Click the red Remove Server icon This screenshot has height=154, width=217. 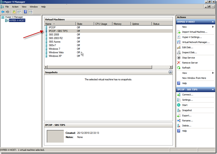pos(179,63)
